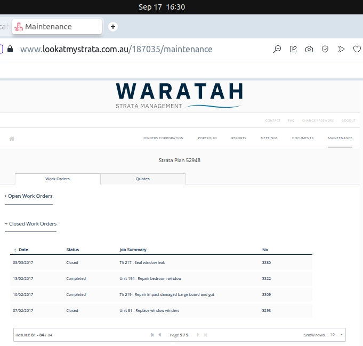Click date 07/02/2017

tap(23, 311)
